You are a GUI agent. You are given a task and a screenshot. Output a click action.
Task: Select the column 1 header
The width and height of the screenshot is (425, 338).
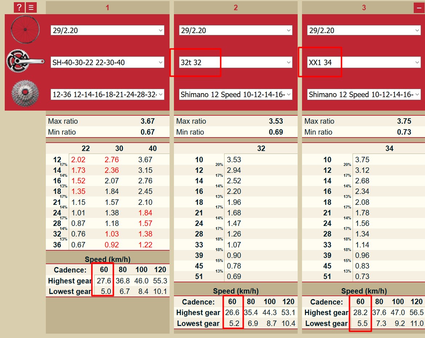[x=107, y=8]
